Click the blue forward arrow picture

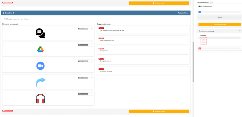[x=40, y=82]
